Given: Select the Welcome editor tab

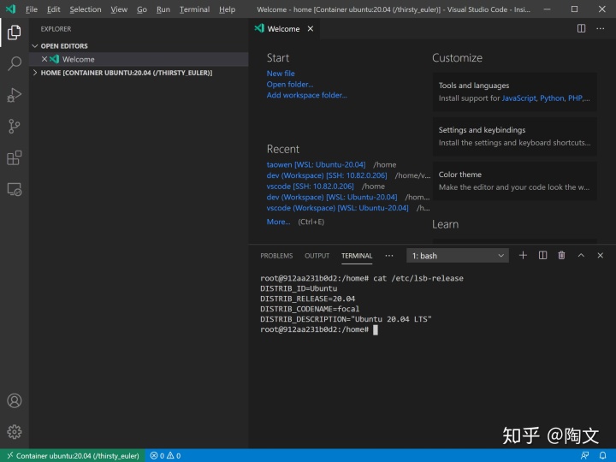Looking at the screenshot, I should click(283, 29).
